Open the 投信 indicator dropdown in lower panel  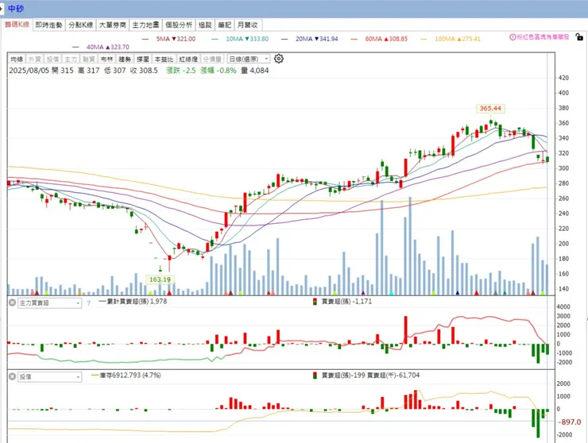click(x=49, y=376)
